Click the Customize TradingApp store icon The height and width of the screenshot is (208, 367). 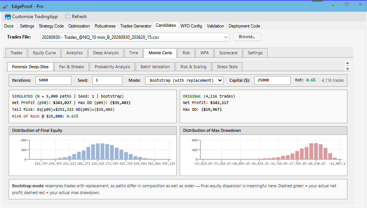8,17
